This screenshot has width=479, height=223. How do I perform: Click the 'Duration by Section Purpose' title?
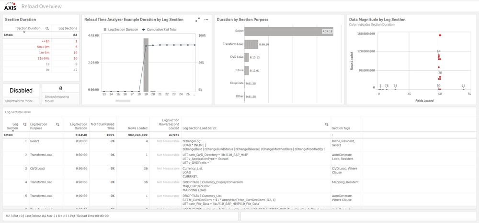[242, 20]
